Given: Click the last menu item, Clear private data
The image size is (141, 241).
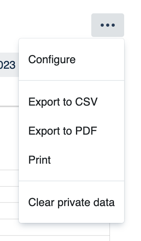Looking at the screenshot, I should [x=71, y=202].
